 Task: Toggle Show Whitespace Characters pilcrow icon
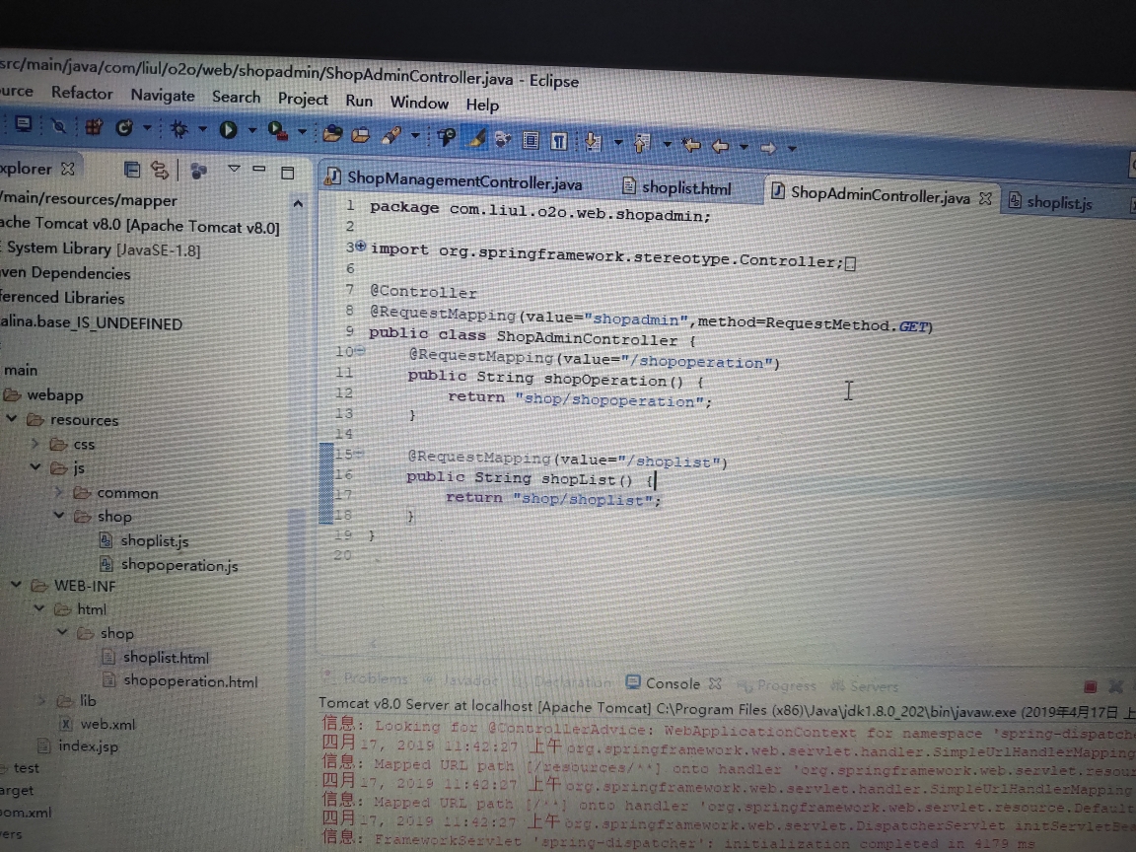coord(558,140)
